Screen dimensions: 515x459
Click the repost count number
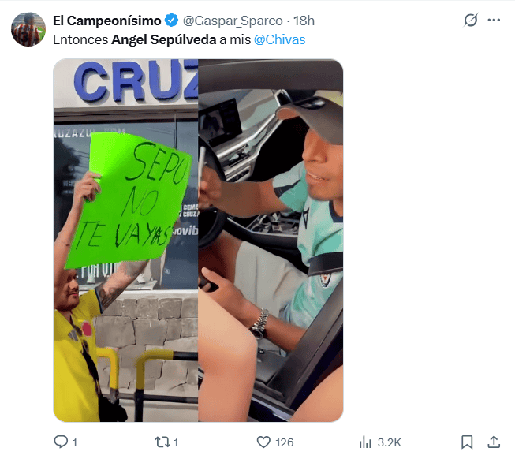pos(176,442)
